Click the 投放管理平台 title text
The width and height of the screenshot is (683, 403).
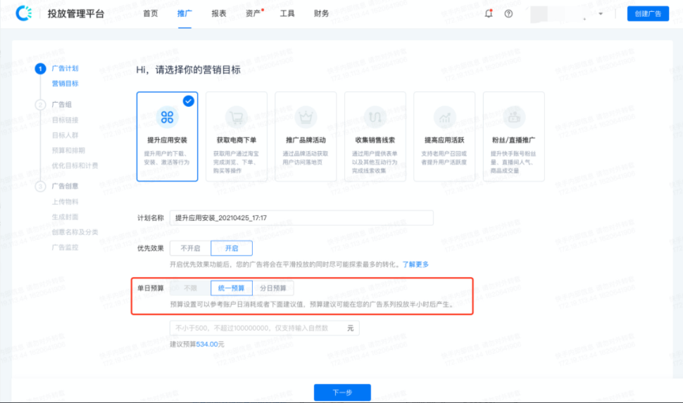tap(76, 13)
